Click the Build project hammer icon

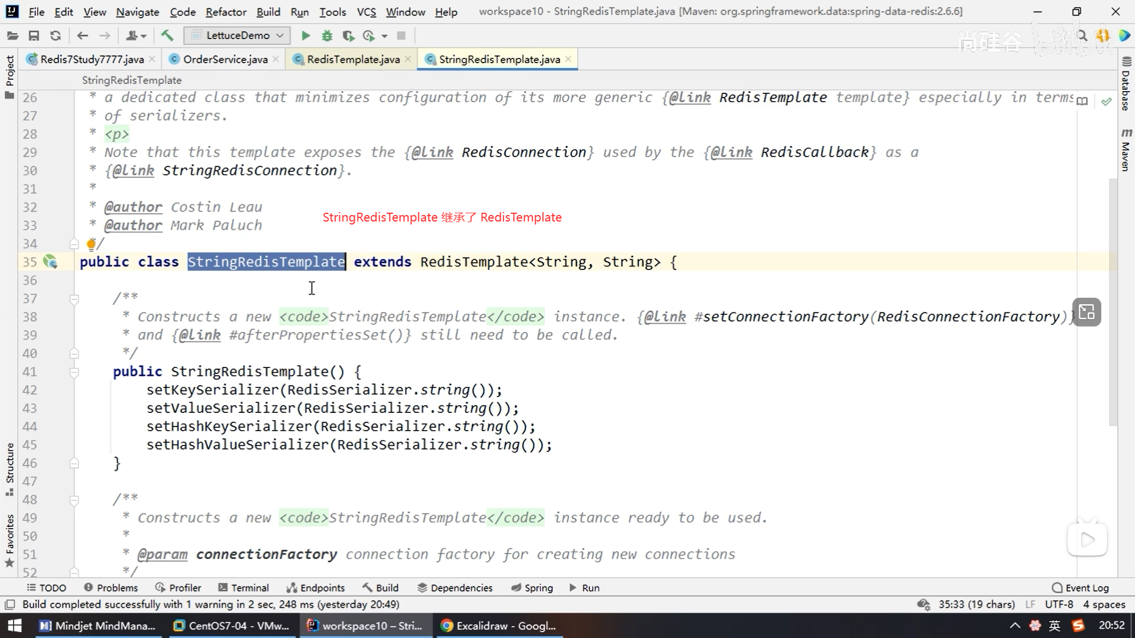click(167, 36)
